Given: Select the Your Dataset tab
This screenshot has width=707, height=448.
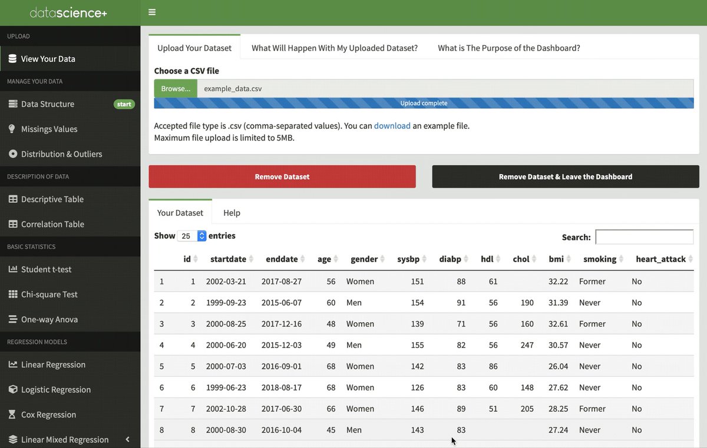Looking at the screenshot, I should pos(180,213).
